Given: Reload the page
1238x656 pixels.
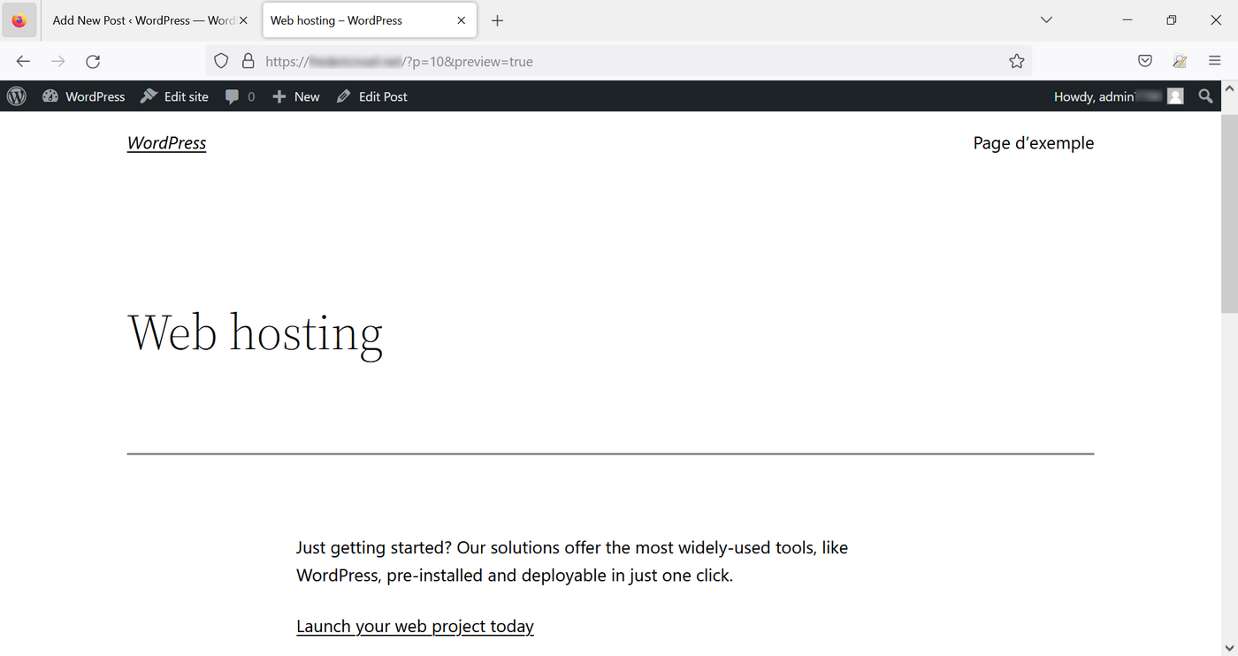Looking at the screenshot, I should point(92,61).
